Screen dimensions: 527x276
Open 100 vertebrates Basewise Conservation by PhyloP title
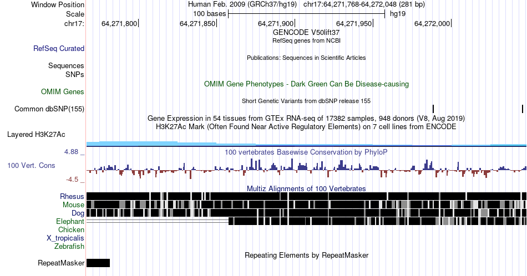[x=306, y=152]
